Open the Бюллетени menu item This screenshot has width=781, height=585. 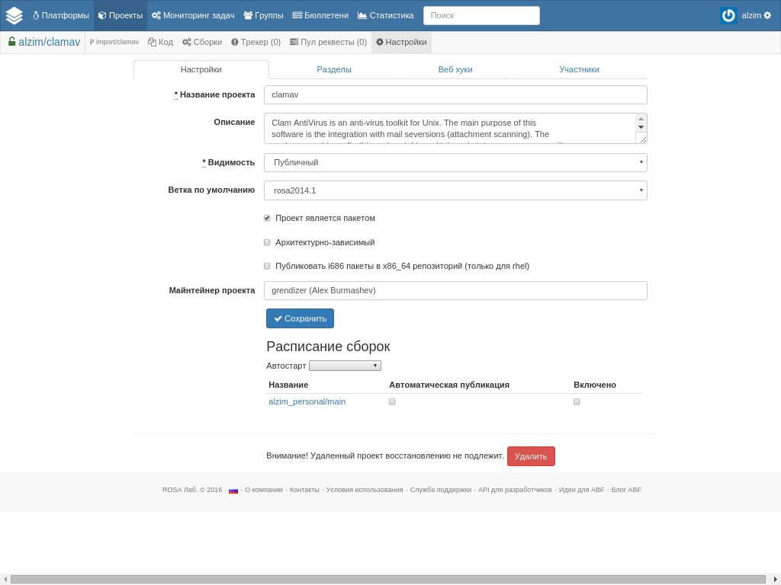(320, 15)
